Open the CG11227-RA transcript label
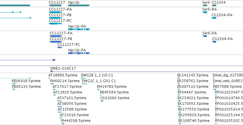Image resolution: width=243 pixels, height=125 pixels. click(x=61, y=9)
